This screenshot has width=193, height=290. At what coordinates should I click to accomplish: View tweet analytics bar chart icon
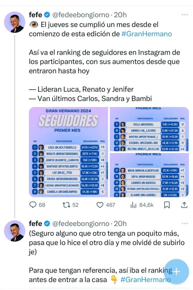point(133,205)
